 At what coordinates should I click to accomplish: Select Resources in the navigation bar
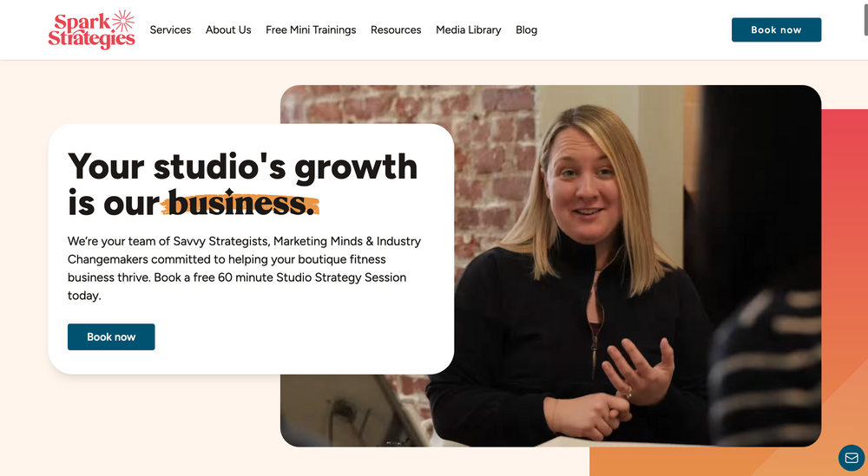(396, 29)
